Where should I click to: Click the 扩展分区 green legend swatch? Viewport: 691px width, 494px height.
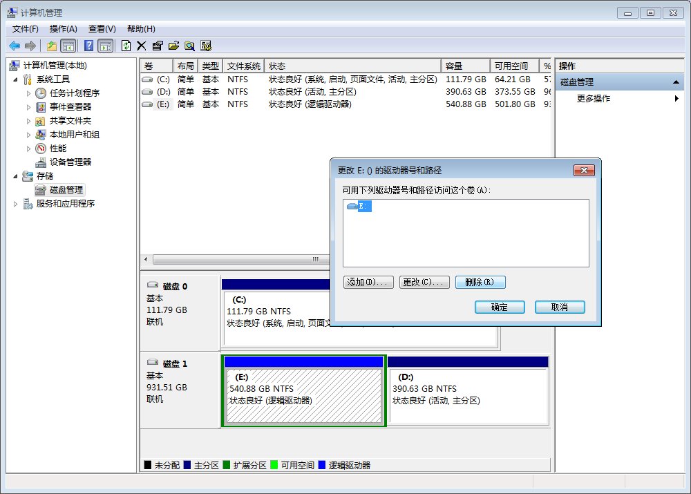(x=227, y=465)
